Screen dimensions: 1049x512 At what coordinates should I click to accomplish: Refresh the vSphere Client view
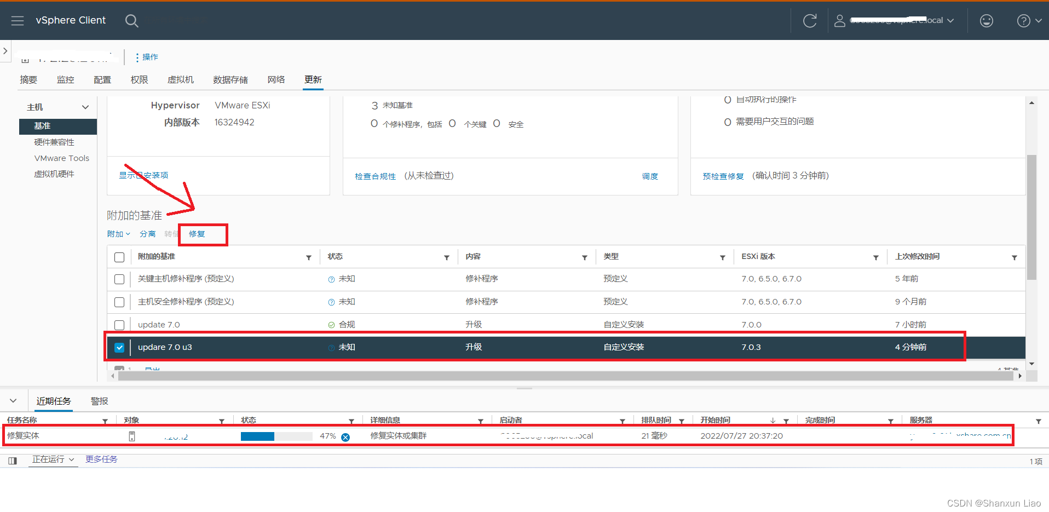click(x=810, y=21)
